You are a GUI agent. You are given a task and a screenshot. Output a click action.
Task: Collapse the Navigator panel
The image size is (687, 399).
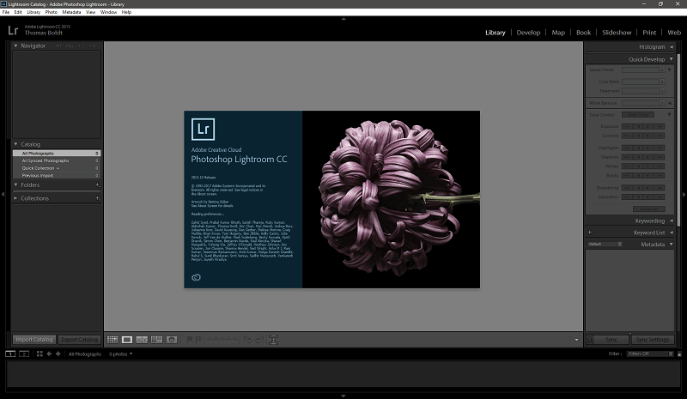point(15,45)
